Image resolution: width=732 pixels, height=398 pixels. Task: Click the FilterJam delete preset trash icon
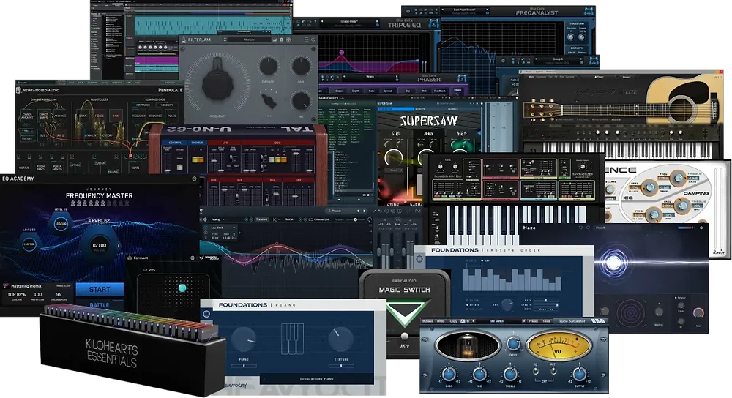281,40
